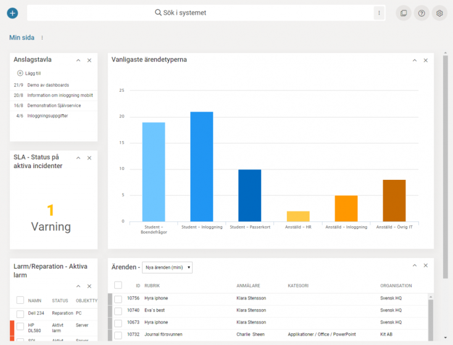
Task: Open the Min sida tab
Action: click(x=22, y=38)
